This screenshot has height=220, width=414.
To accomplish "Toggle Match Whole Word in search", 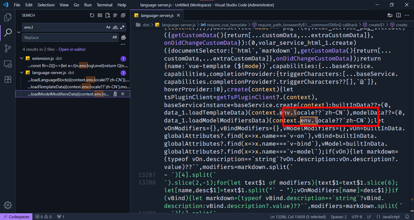I will (115, 27).
